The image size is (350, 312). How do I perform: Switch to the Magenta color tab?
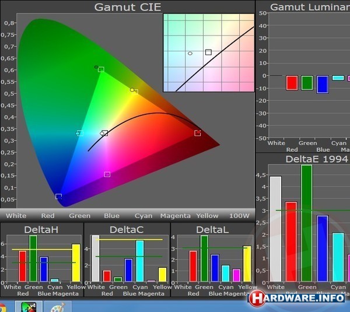coord(175,216)
